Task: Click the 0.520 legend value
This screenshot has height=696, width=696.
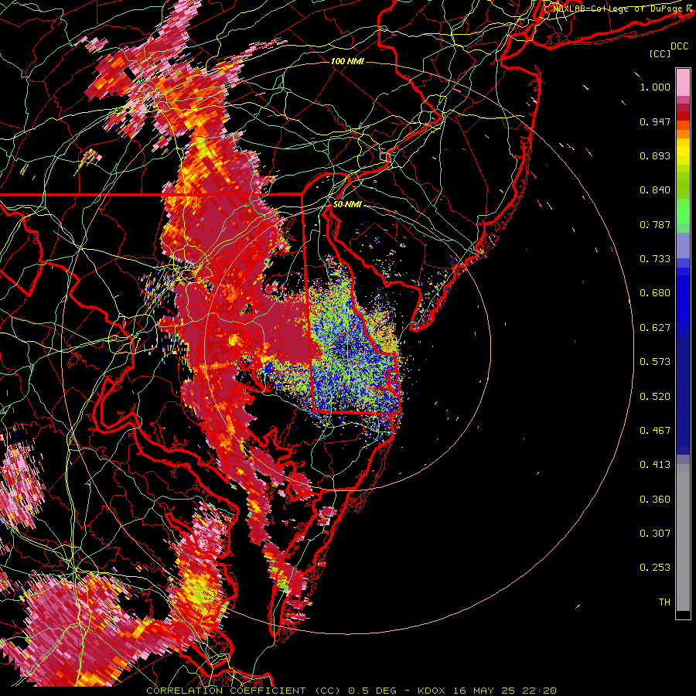Action: click(655, 397)
